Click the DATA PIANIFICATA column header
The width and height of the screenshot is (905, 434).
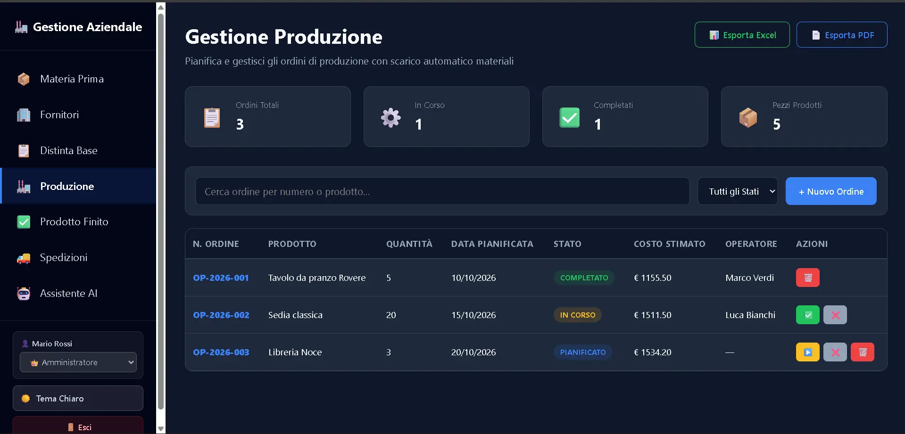[492, 244]
